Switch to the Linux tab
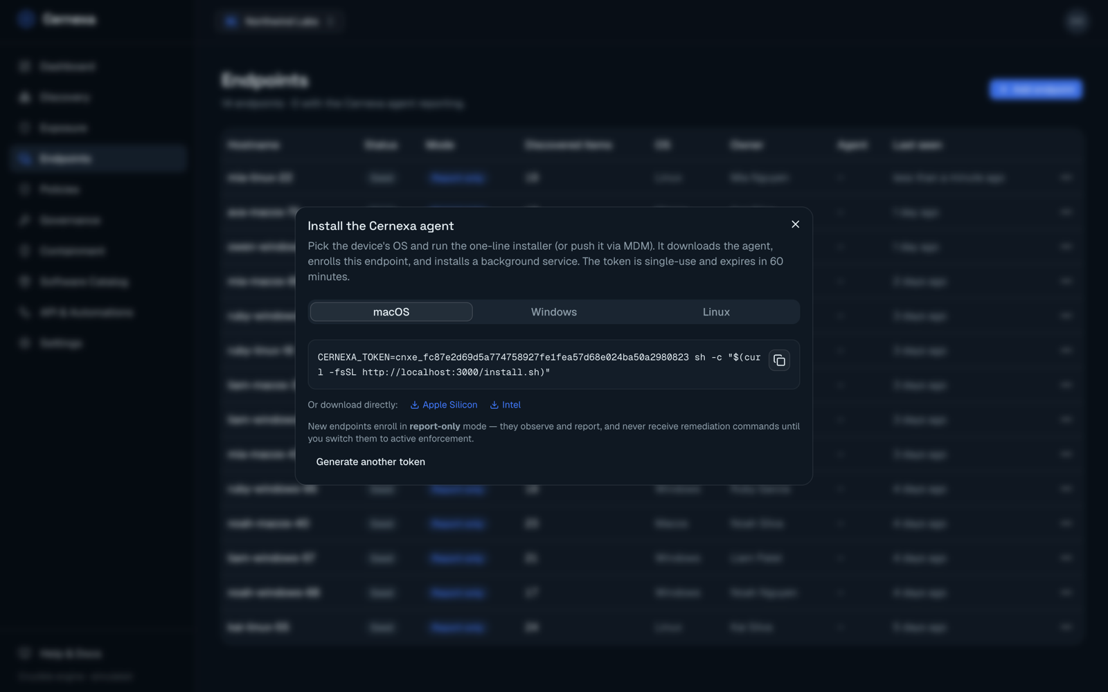Screen dimensions: 1108x692 pos(716,312)
